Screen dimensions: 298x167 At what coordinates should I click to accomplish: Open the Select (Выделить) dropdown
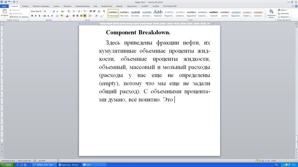click(x=284, y=17)
